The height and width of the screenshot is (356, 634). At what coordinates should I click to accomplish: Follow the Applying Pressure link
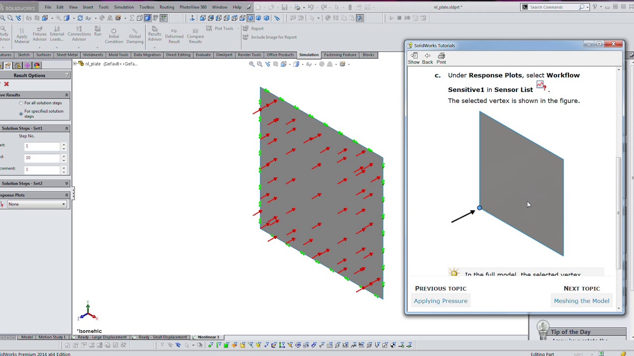tap(440, 301)
